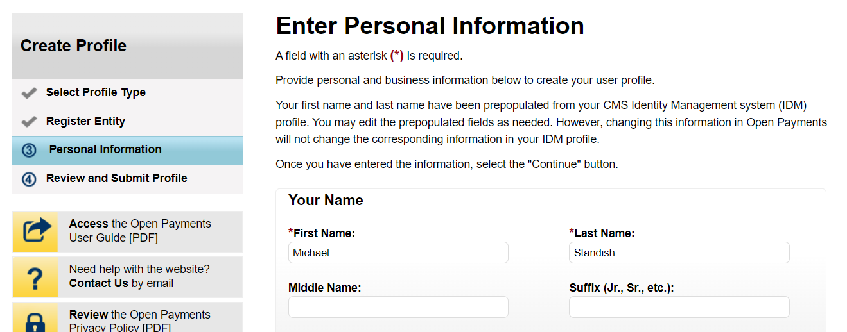
Task: Click the Select Profile Type checkmark icon
Action: (x=29, y=94)
